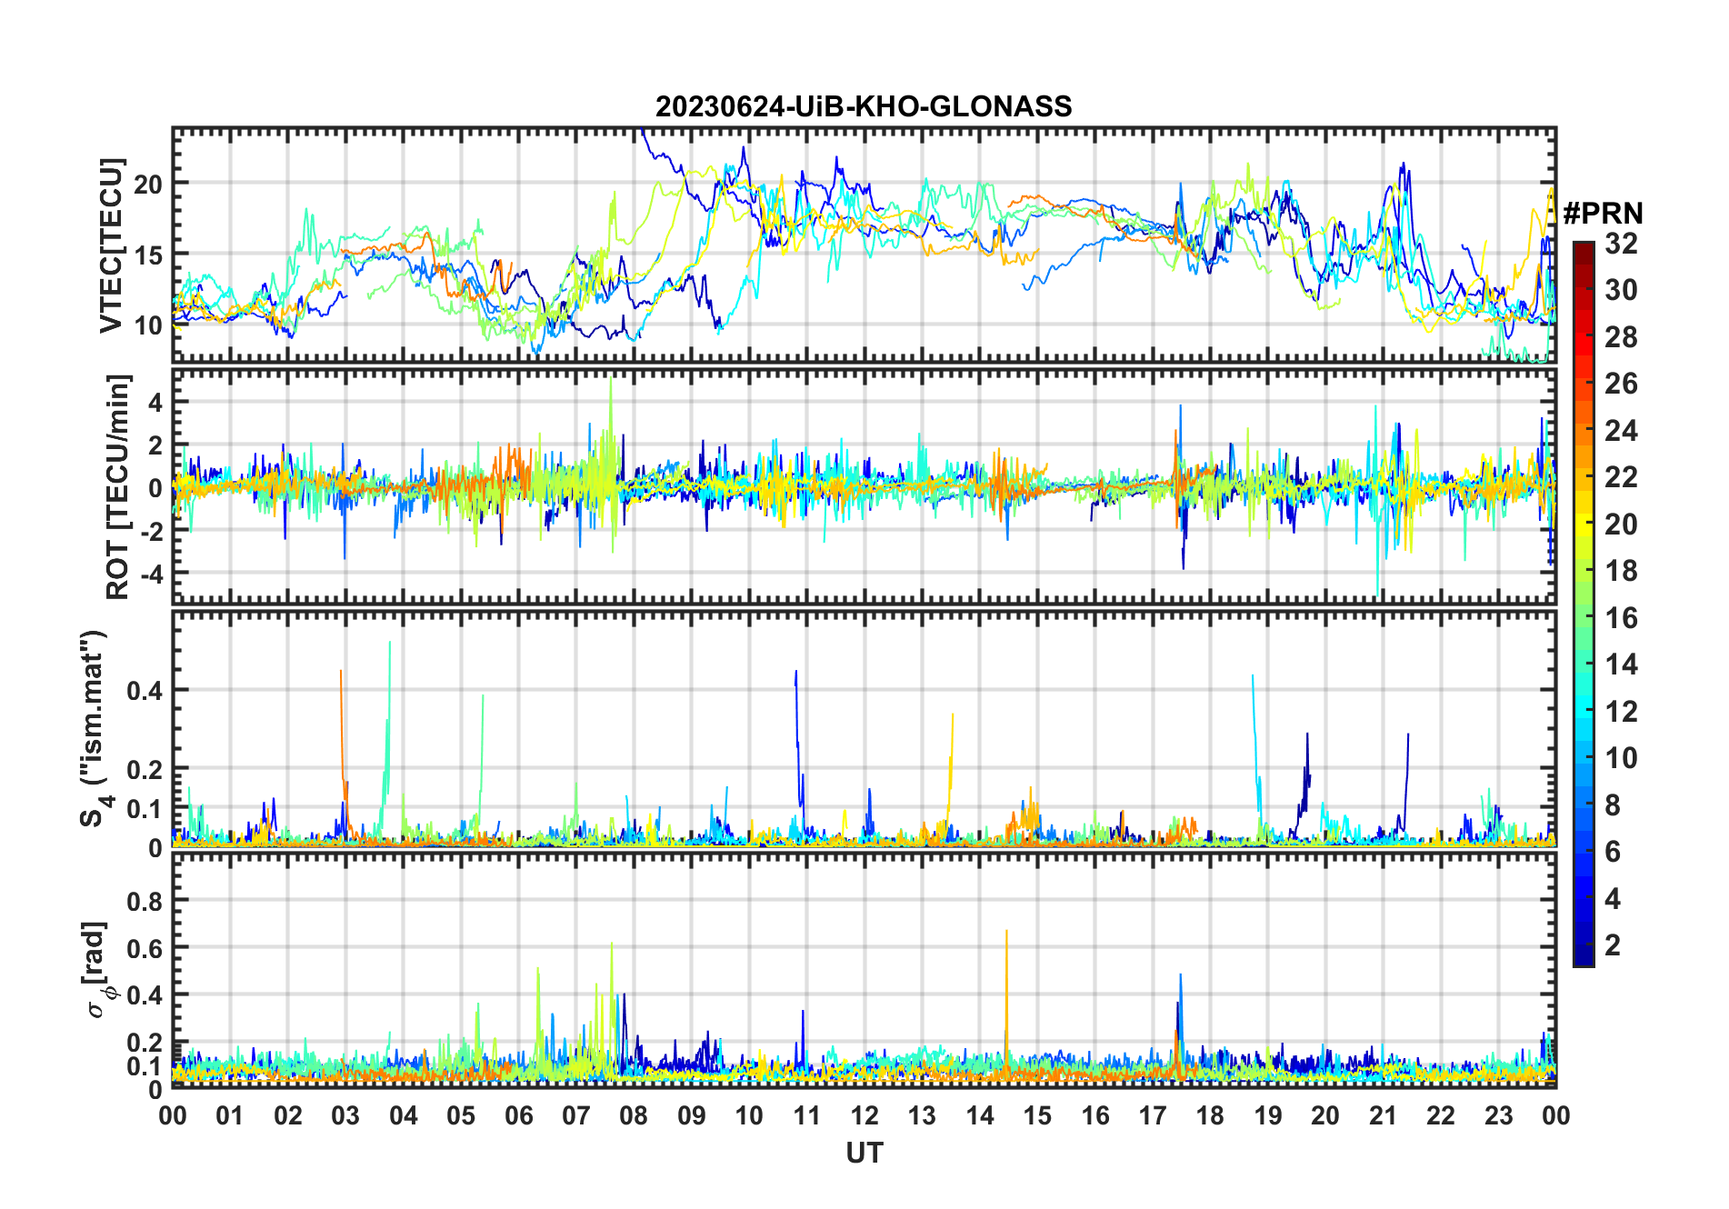The height and width of the screenshot is (1209, 1729).
Task: Click x-axis hour tick 11
Action: (807, 1116)
